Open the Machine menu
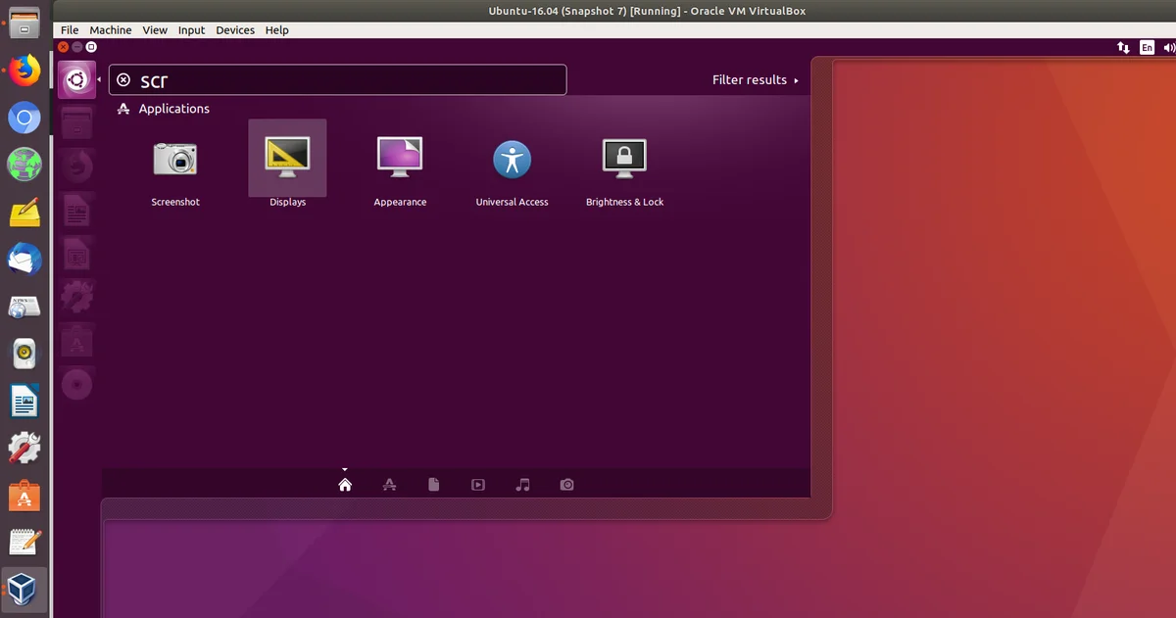This screenshot has height=618, width=1176. [x=111, y=30]
